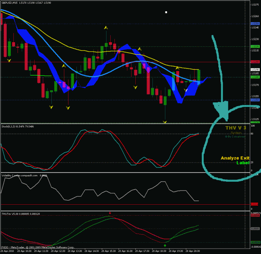This screenshot has height=254, width=261.
Task: Click the '28 Apr 17:30' time label
Action: pyautogui.click(x=142, y=251)
